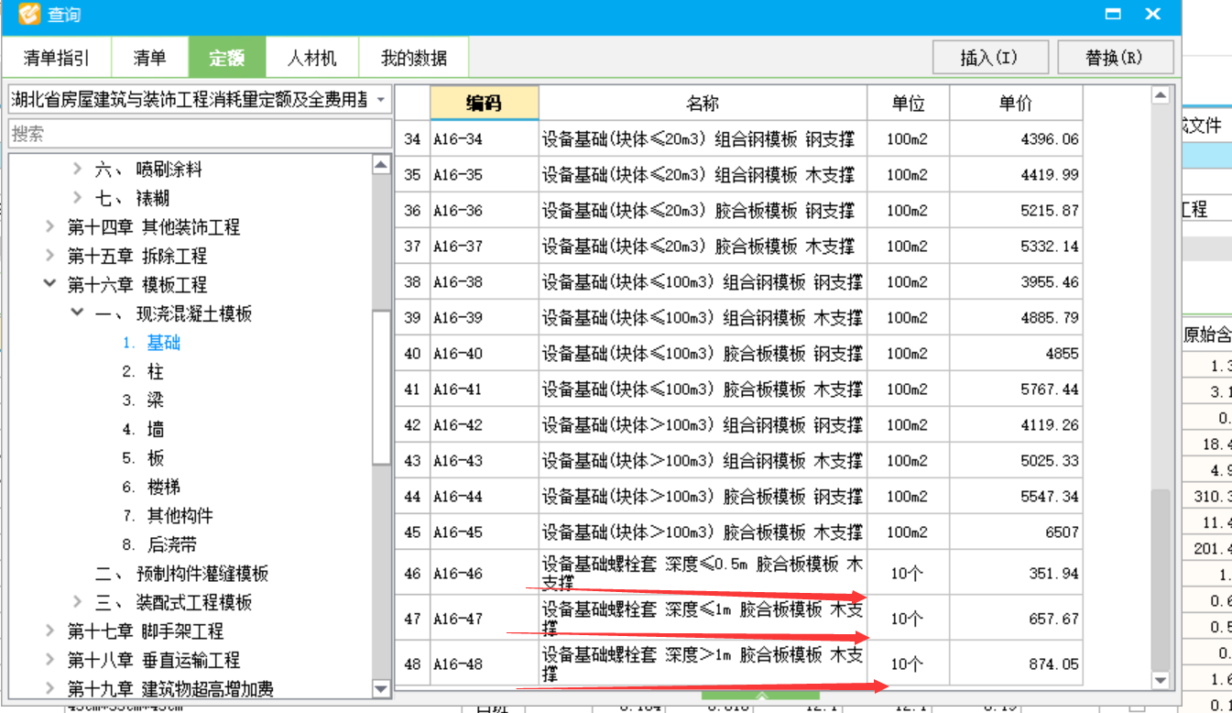Click the 替换(R) button
The width and height of the screenshot is (1232, 713).
1115,57
